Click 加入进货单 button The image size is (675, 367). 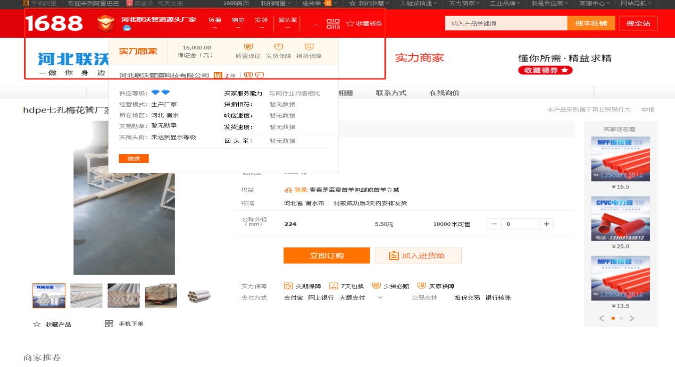[418, 255]
